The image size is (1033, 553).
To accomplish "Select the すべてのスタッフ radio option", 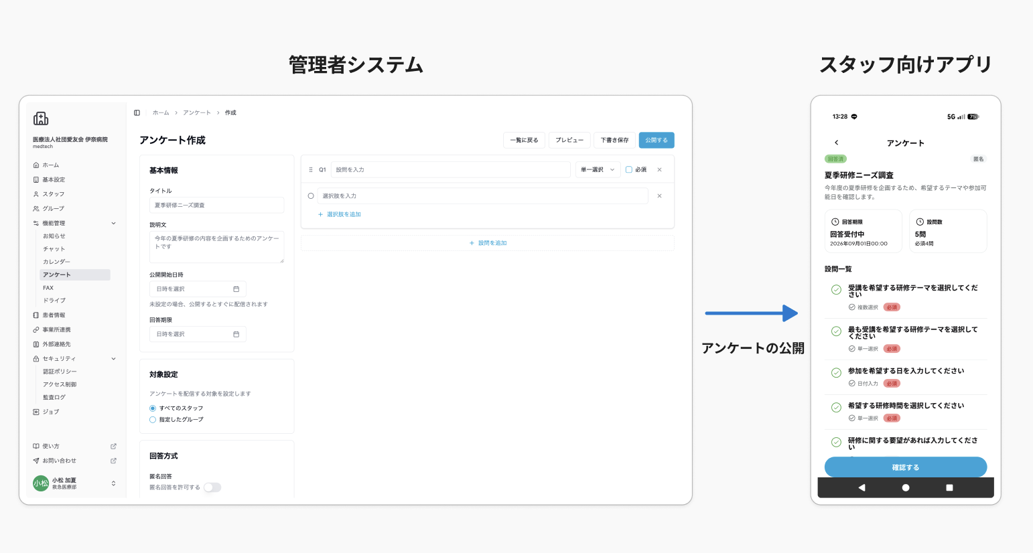I will (x=153, y=408).
